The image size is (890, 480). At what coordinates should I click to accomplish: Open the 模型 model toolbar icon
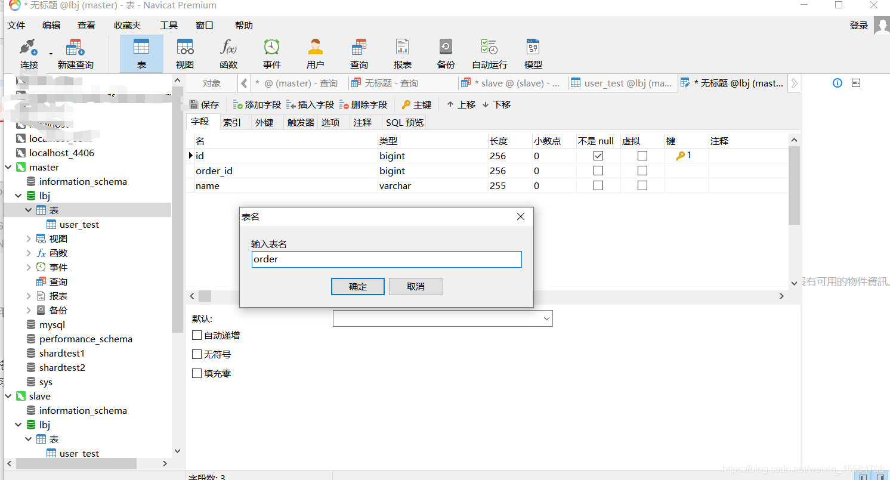[x=533, y=54]
